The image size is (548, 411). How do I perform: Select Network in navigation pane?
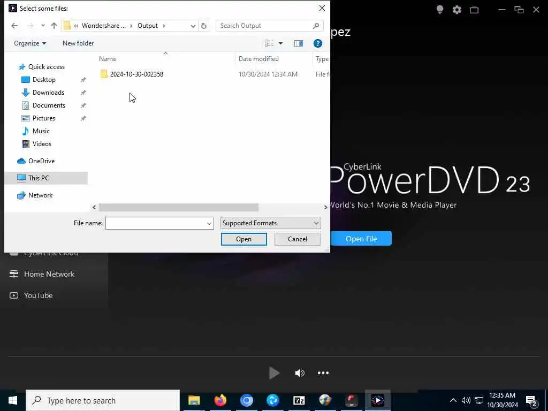coord(40,195)
